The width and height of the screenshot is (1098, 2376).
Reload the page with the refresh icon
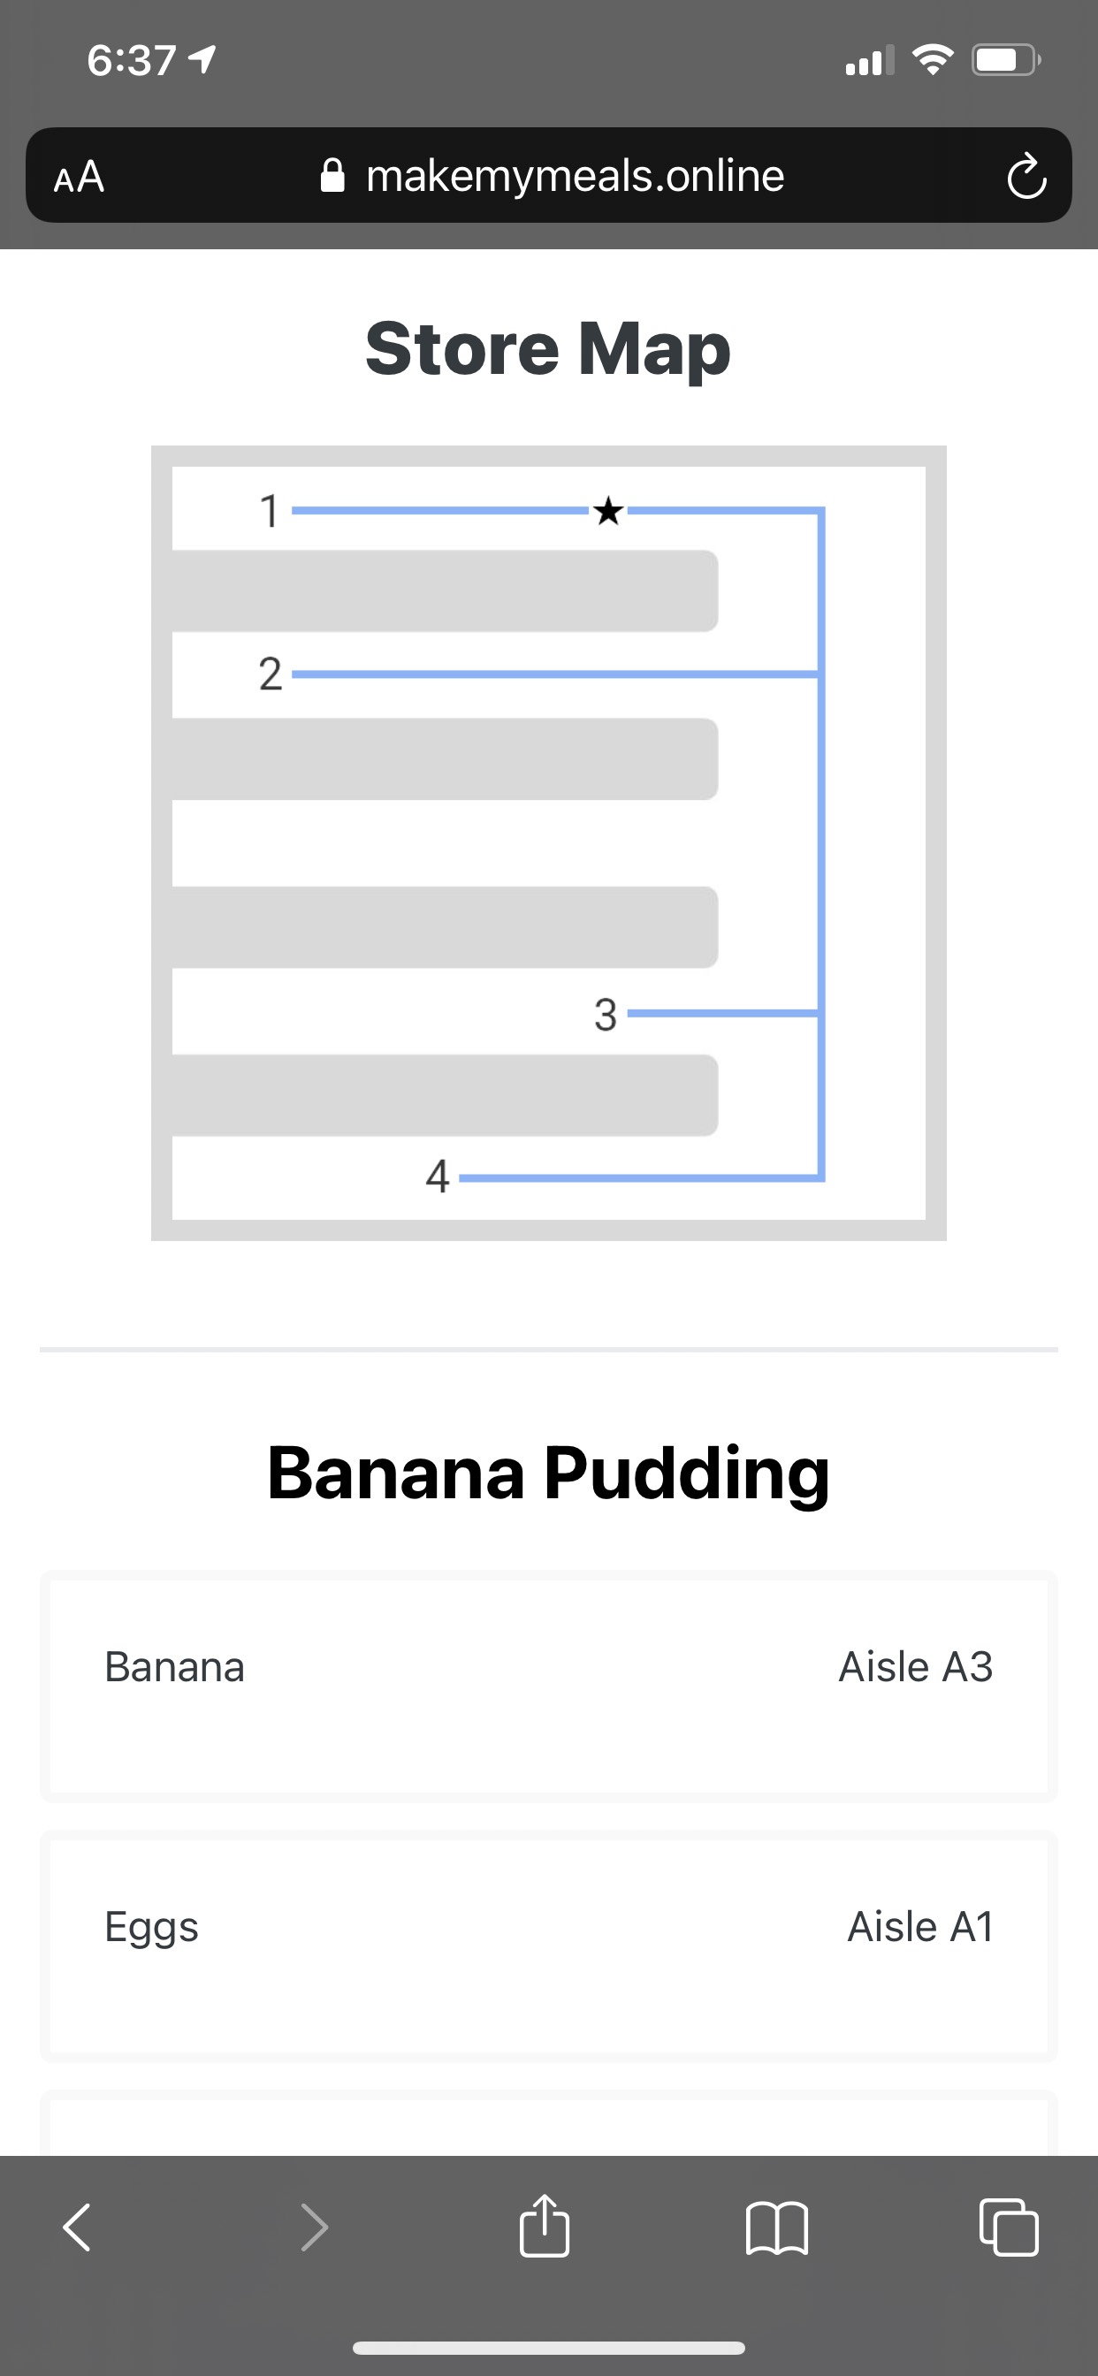[x=1026, y=175]
